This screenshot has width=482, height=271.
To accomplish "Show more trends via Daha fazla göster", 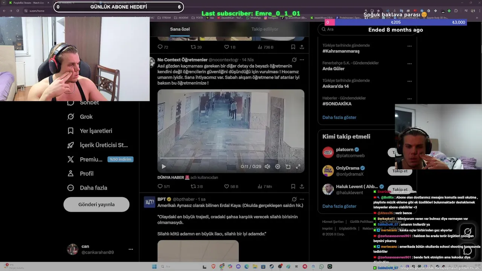I will pos(339,117).
